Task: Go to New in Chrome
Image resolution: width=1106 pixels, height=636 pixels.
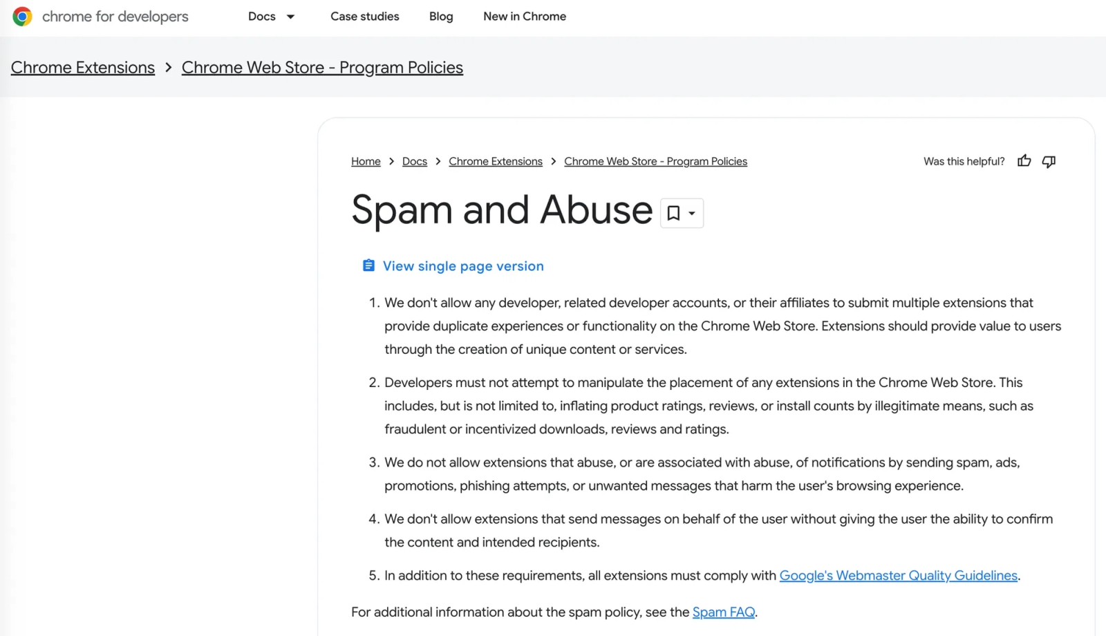Action: pos(525,16)
